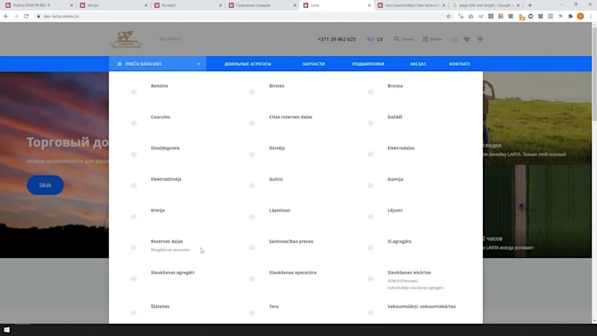Click the Windows Start button
Image resolution: width=597 pixels, height=336 pixels.
pos(6,330)
